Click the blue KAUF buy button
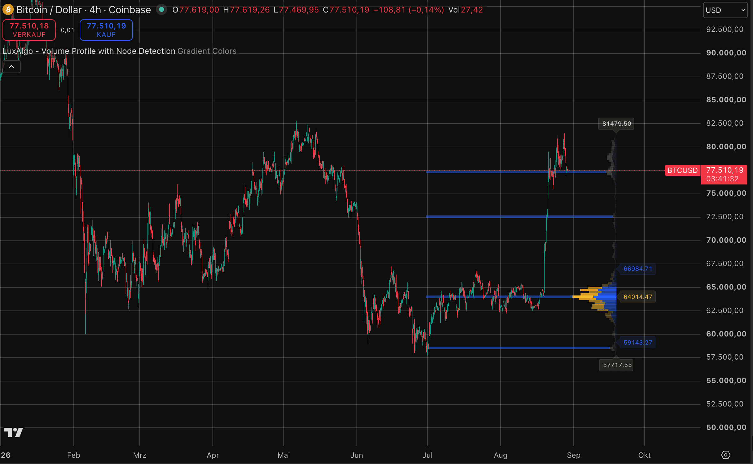Screen dimensions: 753x464 point(106,30)
